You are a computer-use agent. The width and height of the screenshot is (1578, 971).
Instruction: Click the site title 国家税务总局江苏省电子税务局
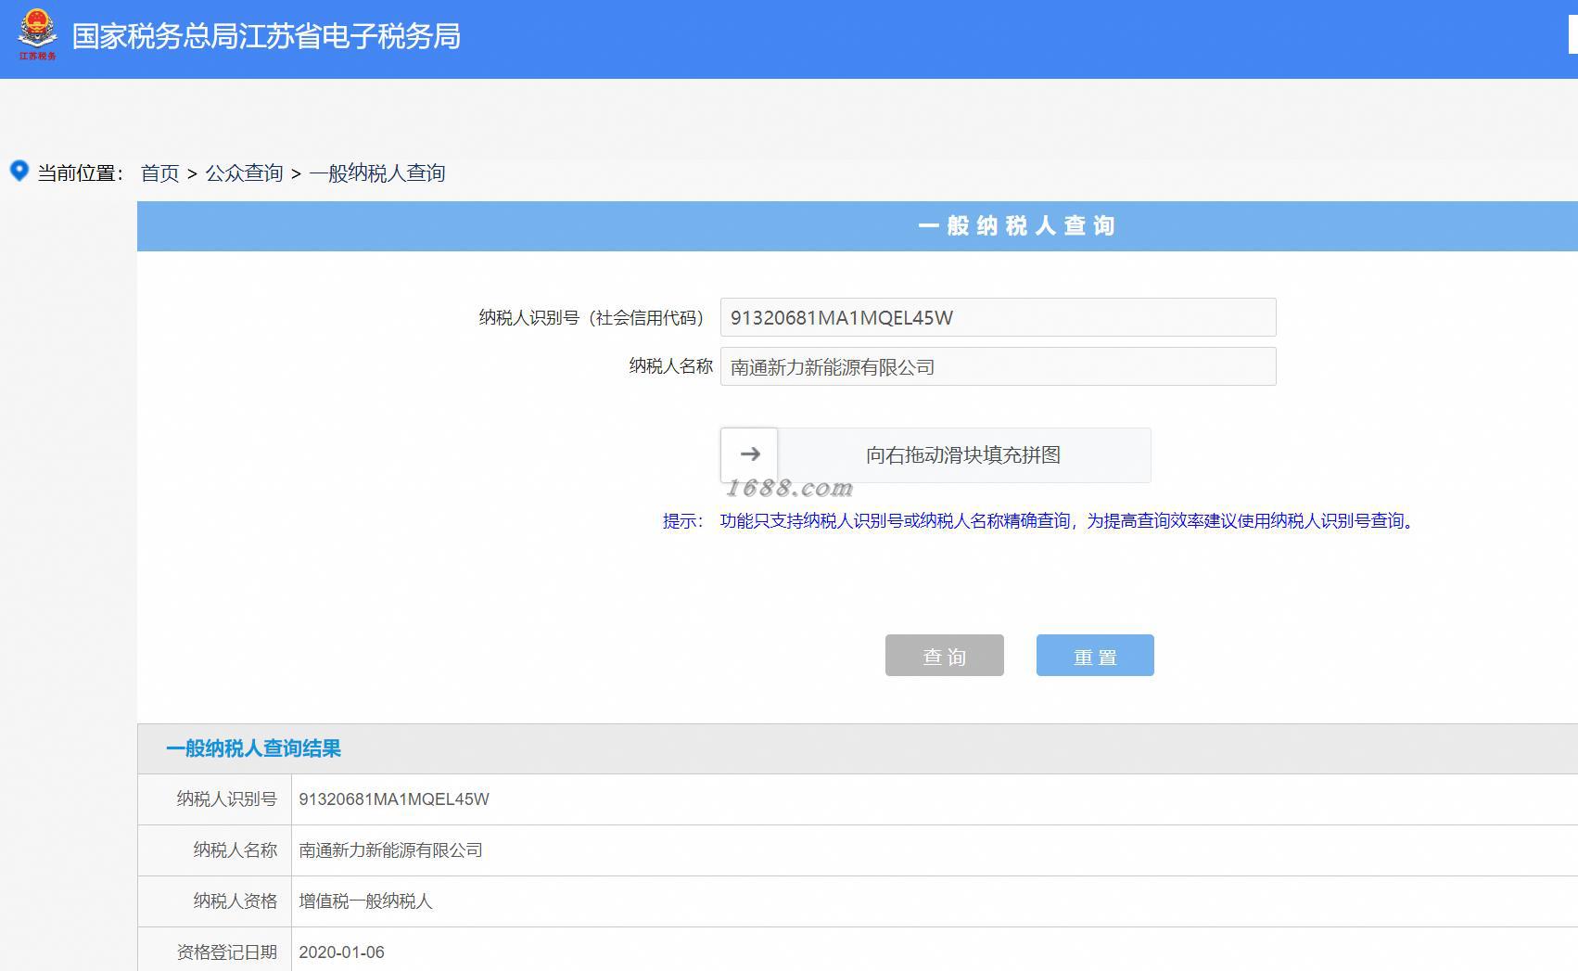pyautogui.click(x=266, y=36)
